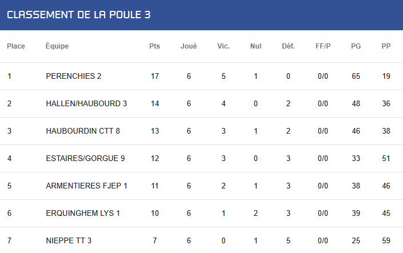
Task: Click the PP column header
Action: pos(386,46)
